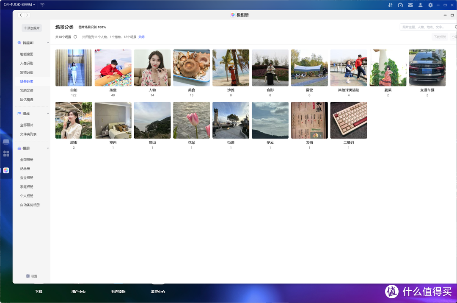Collapse the 智能AI section
The height and width of the screenshot is (303, 457).
[48, 43]
